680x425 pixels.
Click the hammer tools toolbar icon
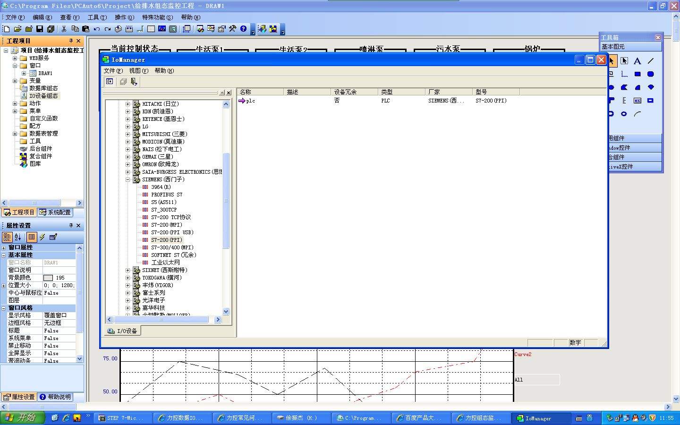pos(232,29)
